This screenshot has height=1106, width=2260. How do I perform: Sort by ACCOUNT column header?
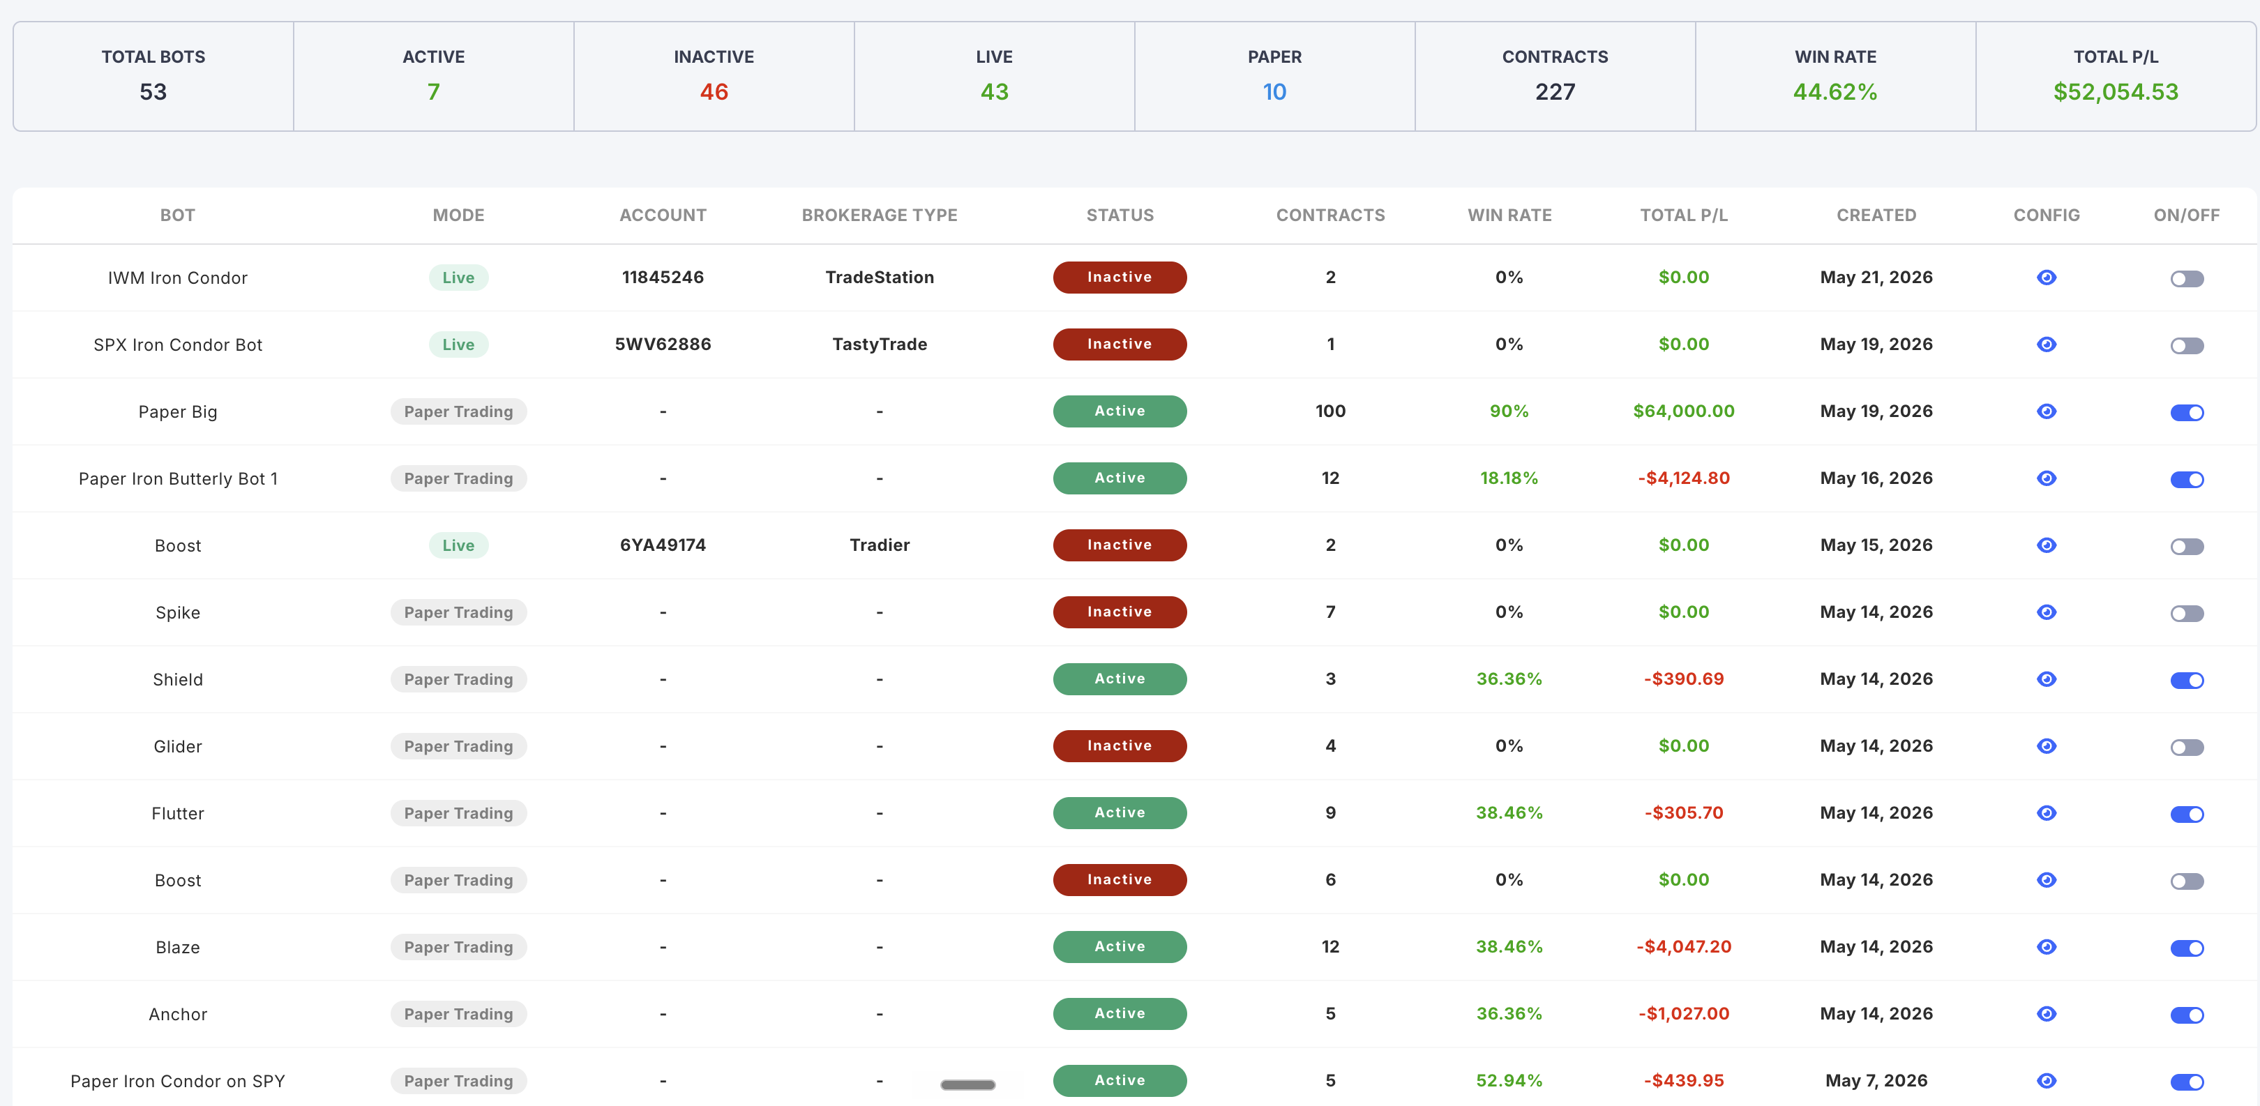(663, 215)
